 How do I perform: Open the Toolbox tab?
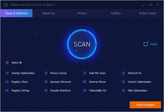(x=115, y=13)
